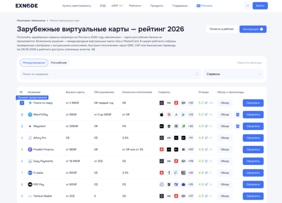282x203 pixels.
Task: Click the red Adobe icon in Easy Payments row
Action: pyautogui.click(x=176, y=161)
